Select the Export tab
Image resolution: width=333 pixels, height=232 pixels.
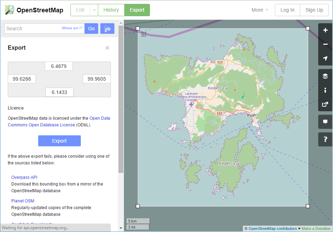point(137,10)
